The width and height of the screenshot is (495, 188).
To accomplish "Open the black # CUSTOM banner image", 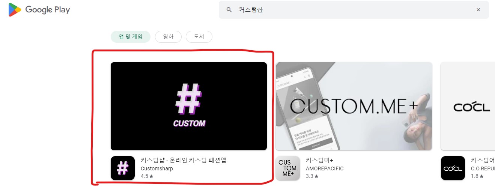I will click(189, 106).
